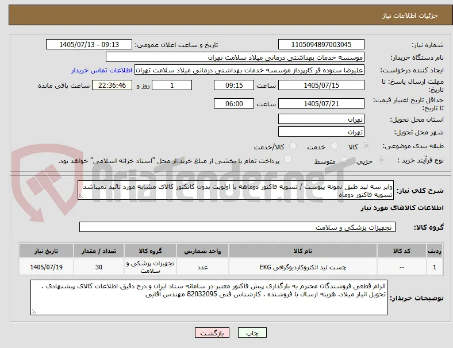Toggle the اسناد خزانه اسلامی payment checkbox
This screenshot has height=348, width=453.
287,160
